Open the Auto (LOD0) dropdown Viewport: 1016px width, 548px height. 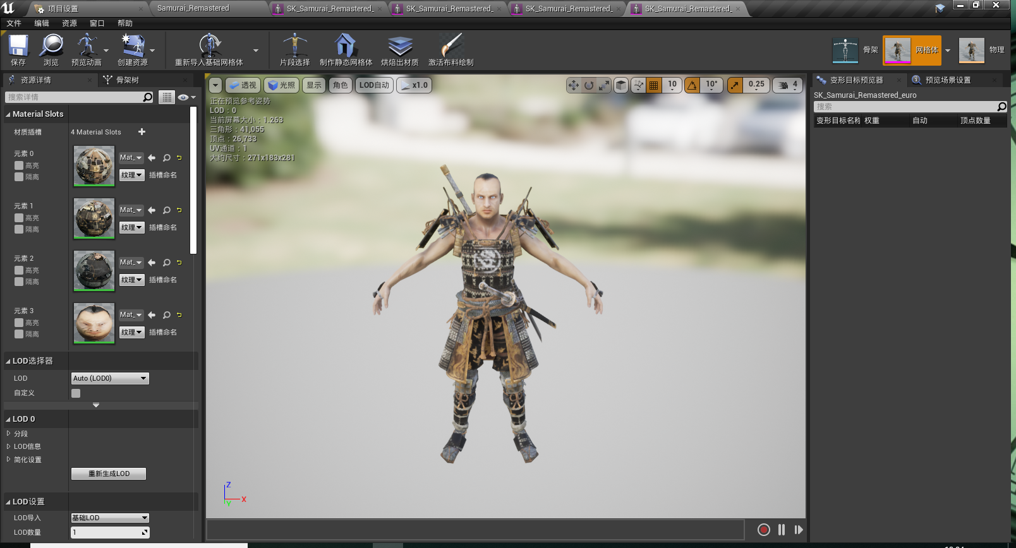click(110, 378)
